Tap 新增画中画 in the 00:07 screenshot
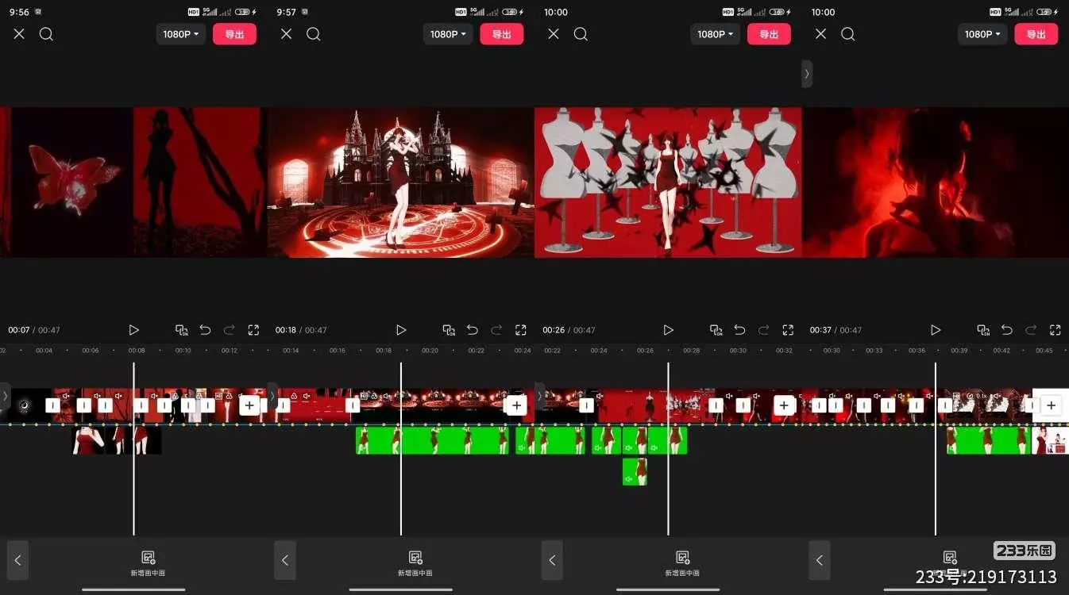The width and height of the screenshot is (1069, 595). (148, 563)
